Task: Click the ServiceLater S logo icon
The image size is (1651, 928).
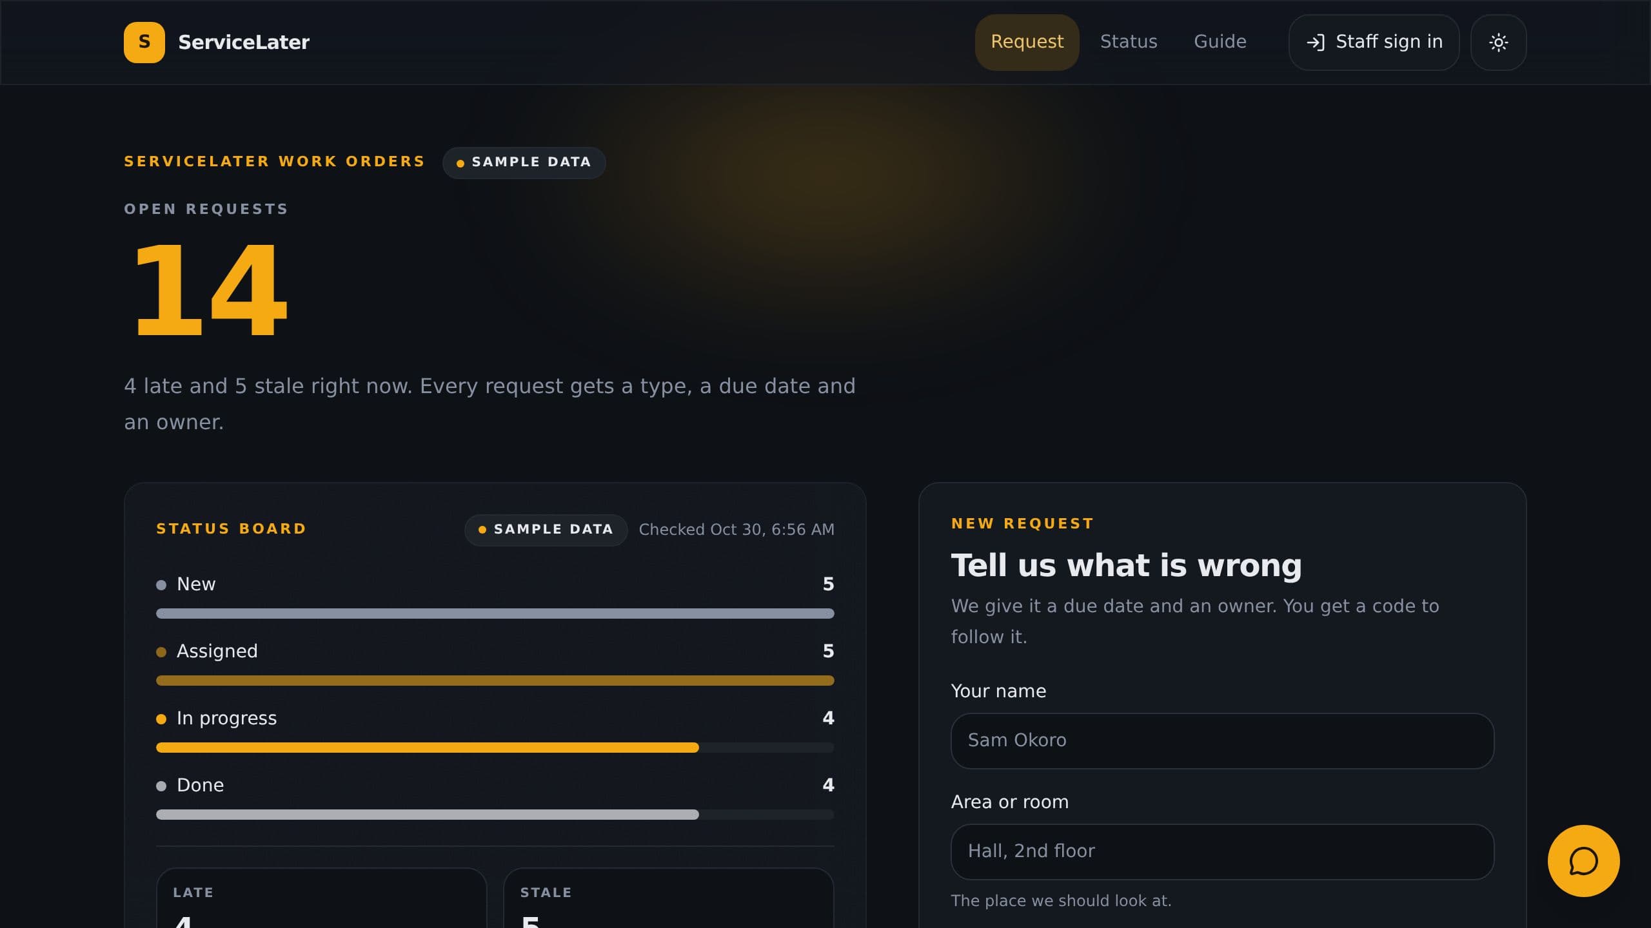Action: pos(144,43)
